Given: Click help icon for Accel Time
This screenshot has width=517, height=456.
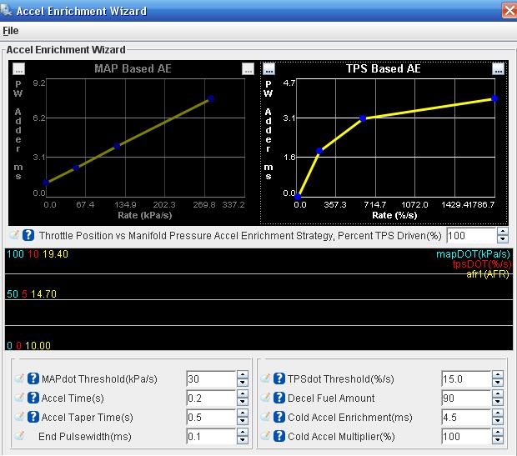Looking at the screenshot, I should pyautogui.click(x=33, y=398).
